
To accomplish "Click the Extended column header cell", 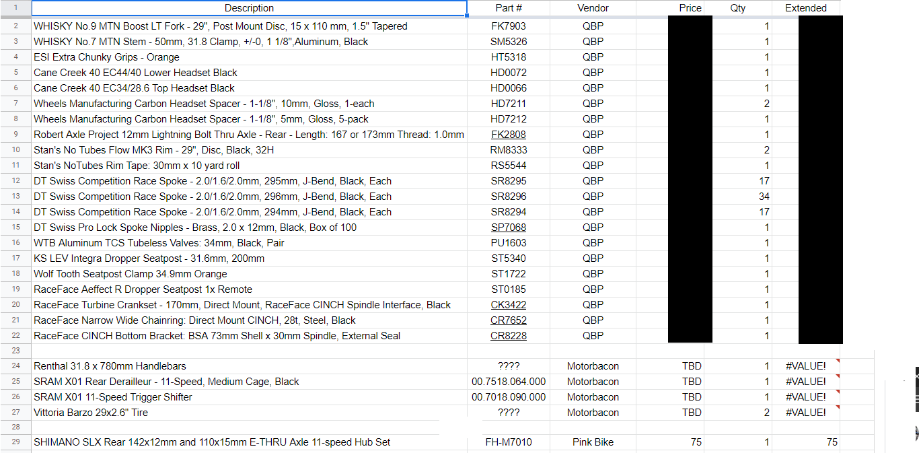I will [805, 8].
